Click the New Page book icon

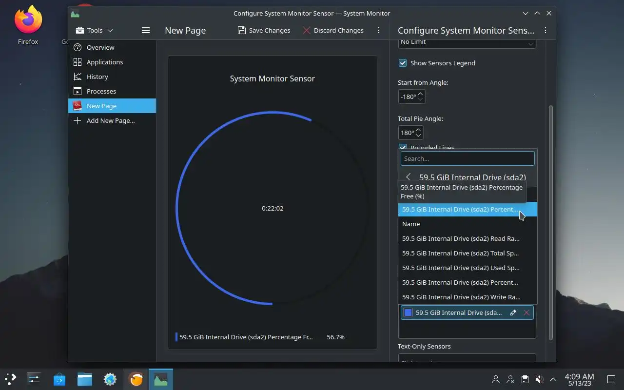pos(77,106)
